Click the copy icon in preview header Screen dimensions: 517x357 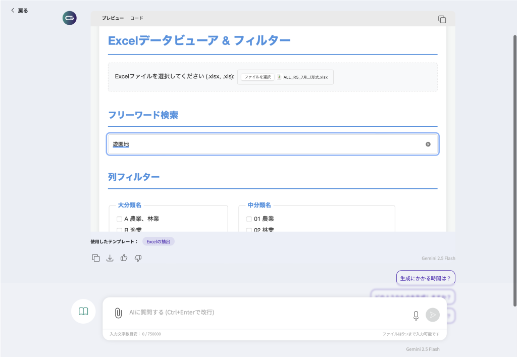[442, 19]
